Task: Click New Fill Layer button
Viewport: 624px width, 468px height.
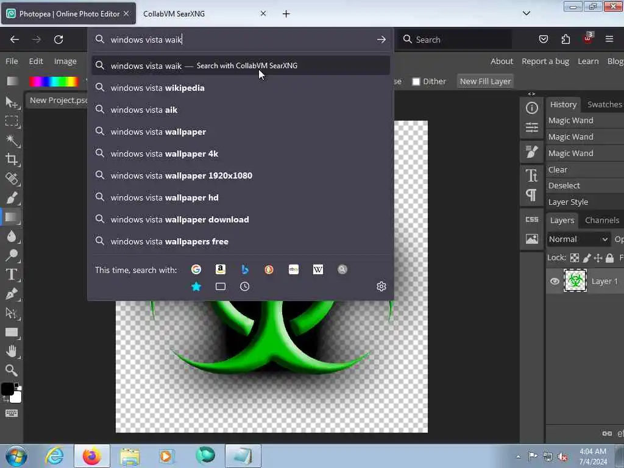Action: click(485, 82)
